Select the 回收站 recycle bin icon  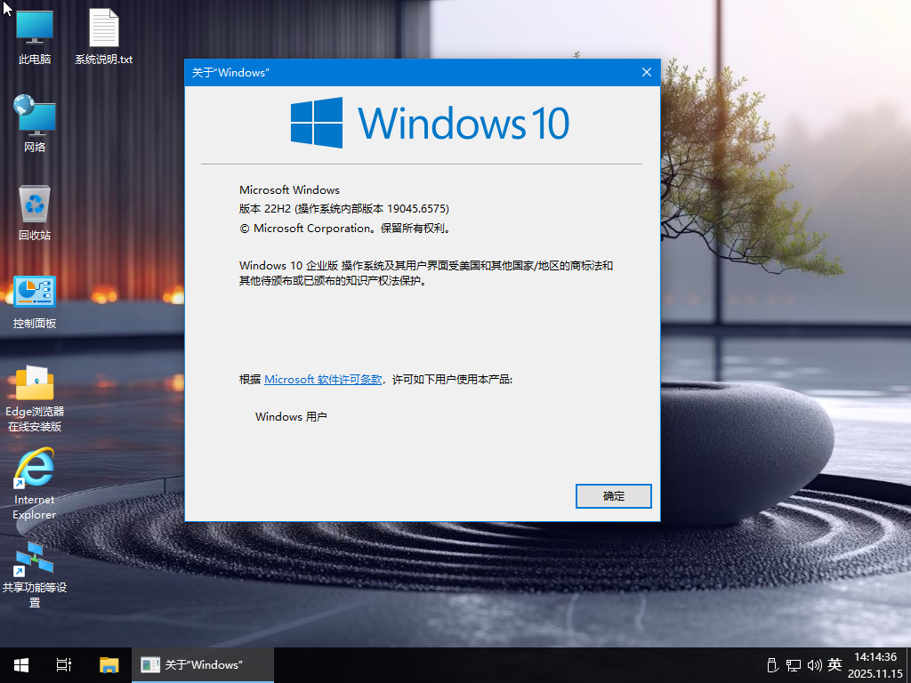(x=35, y=213)
